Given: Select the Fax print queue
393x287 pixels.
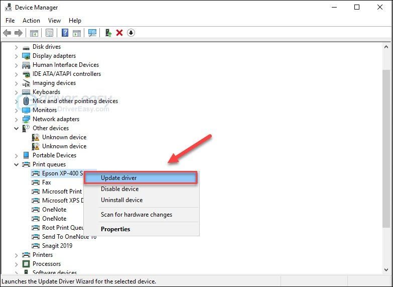Looking at the screenshot, I should coord(46,182).
